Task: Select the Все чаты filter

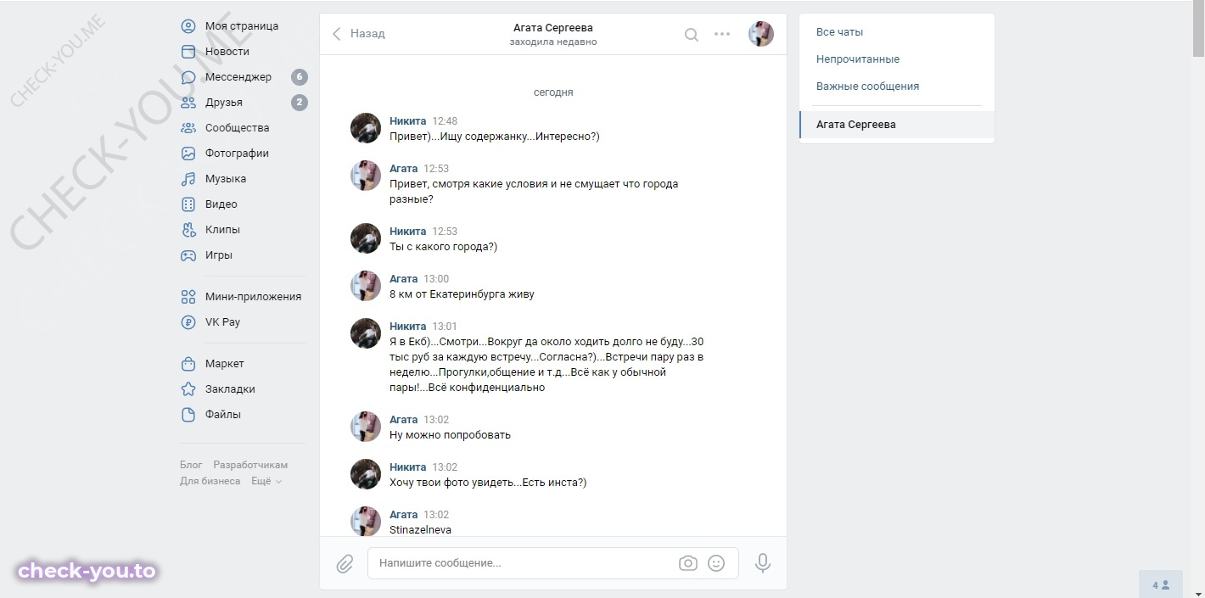Action: pos(897,32)
